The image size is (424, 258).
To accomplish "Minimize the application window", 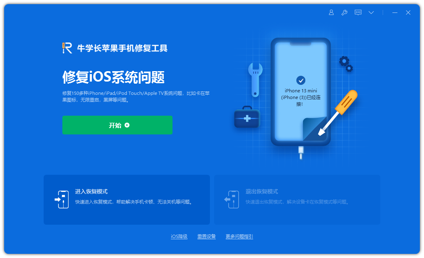I will pyautogui.click(x=395, y=12).
